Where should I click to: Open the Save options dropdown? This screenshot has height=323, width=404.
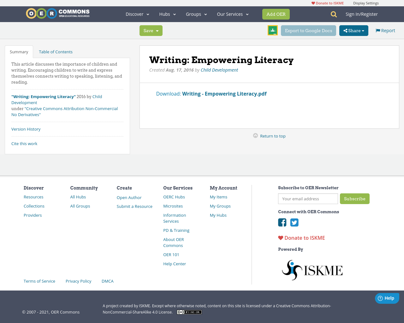pyautogui.click(x=151, y=30)
